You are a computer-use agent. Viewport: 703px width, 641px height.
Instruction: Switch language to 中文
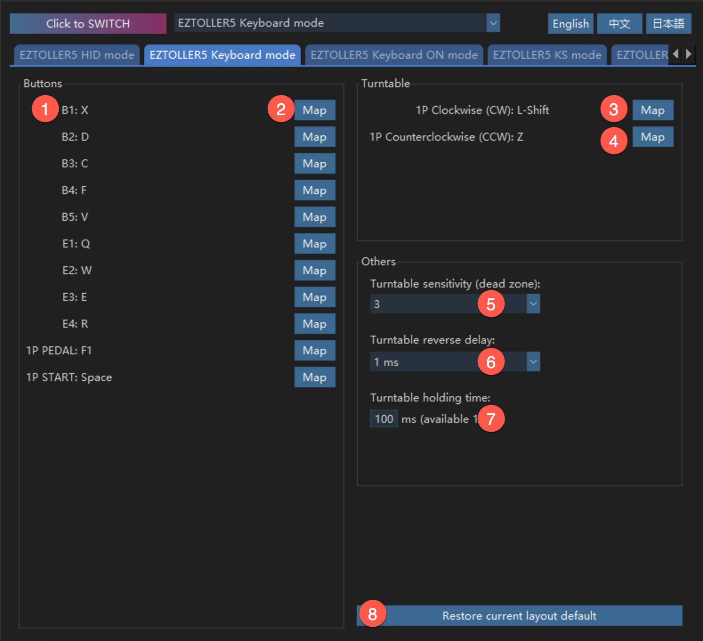coord(620,24)
